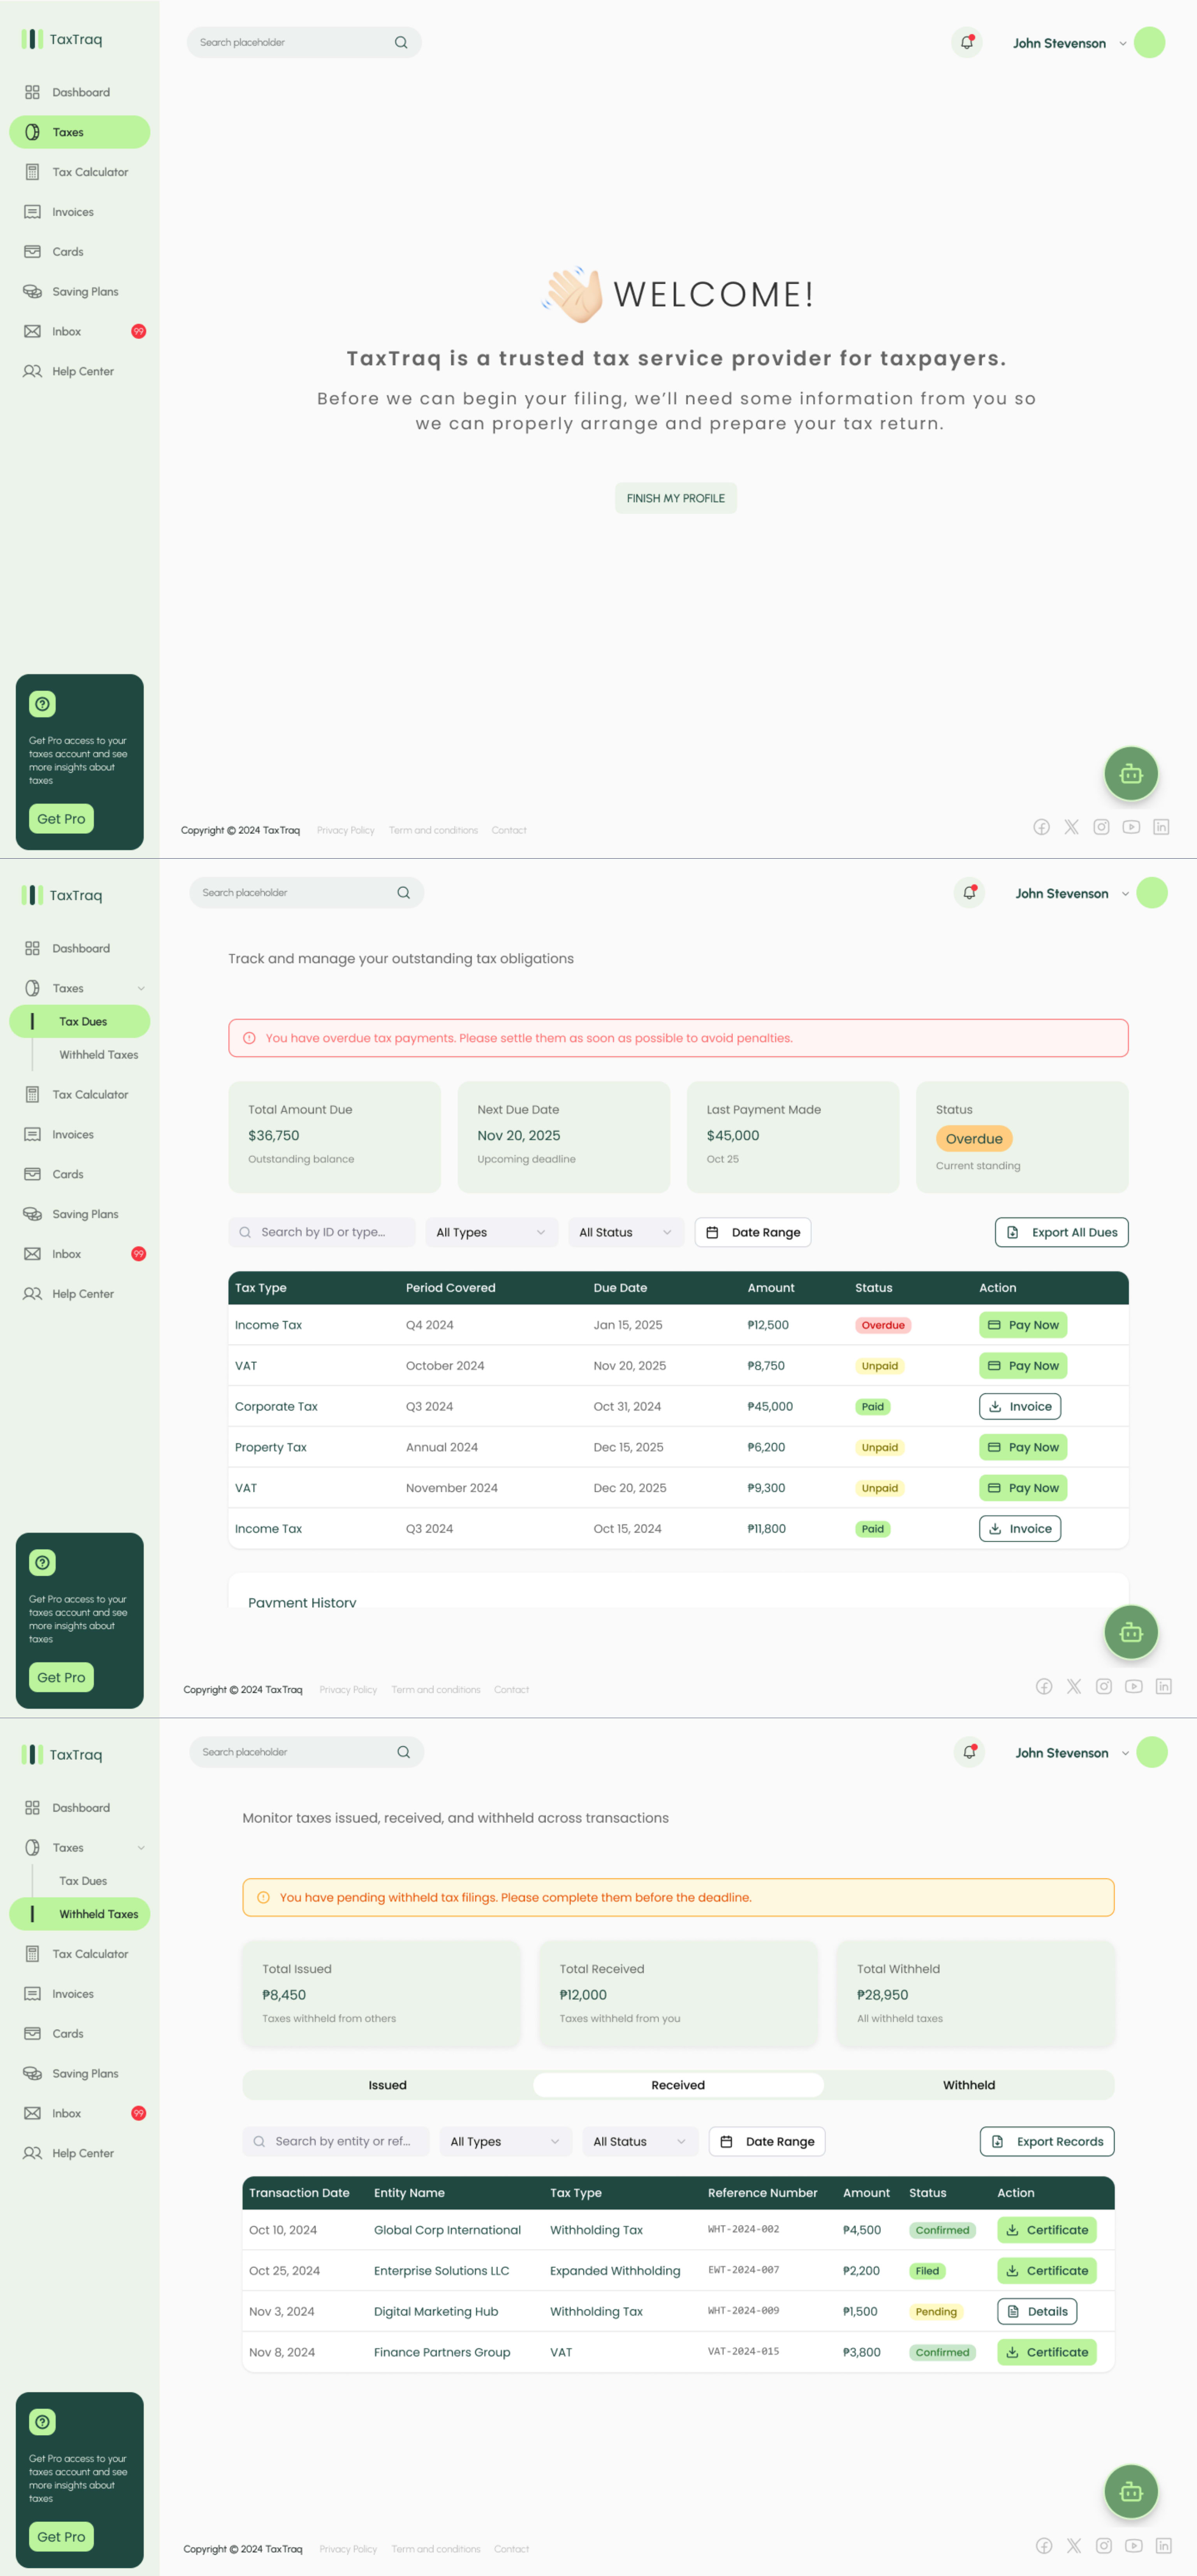Image resolution: width=1197 pixels, height=2576 pixels.
Task: Open Invoices in the welcome screen sidebar
Action: 80,212
